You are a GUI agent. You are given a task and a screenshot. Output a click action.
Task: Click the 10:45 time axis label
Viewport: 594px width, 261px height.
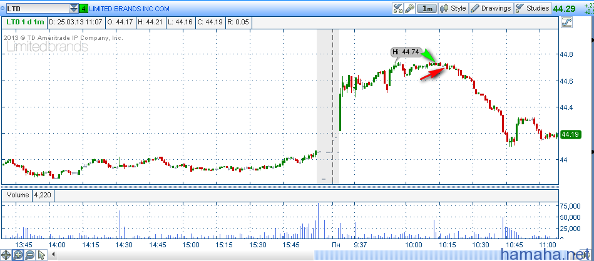coord(515,245)
